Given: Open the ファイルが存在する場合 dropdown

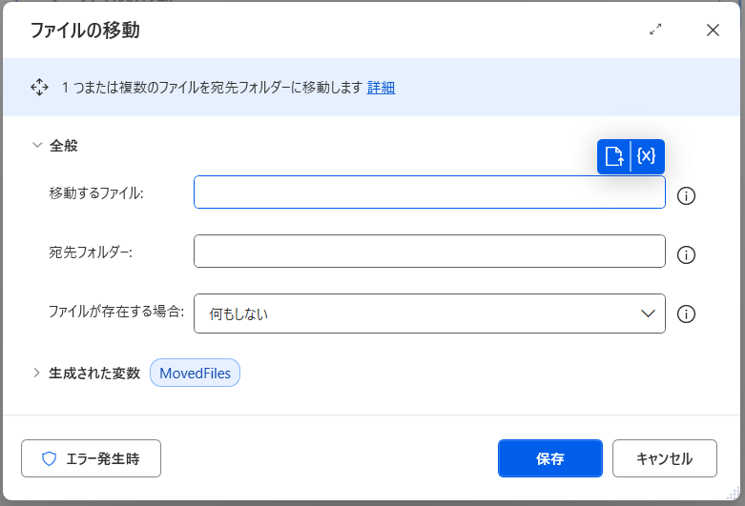Looking at the screenshot, I should [429, 314].
